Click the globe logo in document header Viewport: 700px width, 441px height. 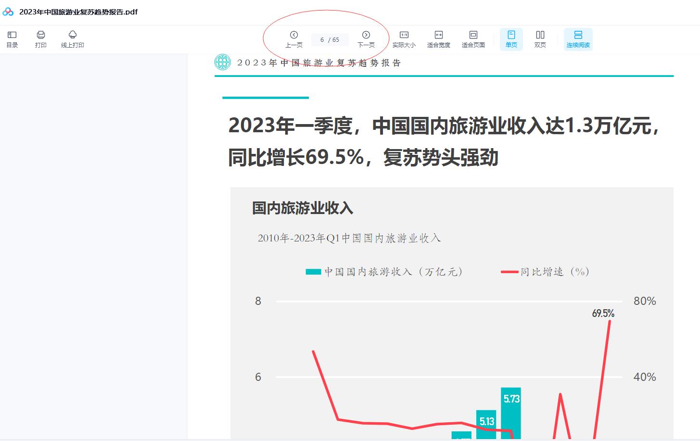coord(223,62)
